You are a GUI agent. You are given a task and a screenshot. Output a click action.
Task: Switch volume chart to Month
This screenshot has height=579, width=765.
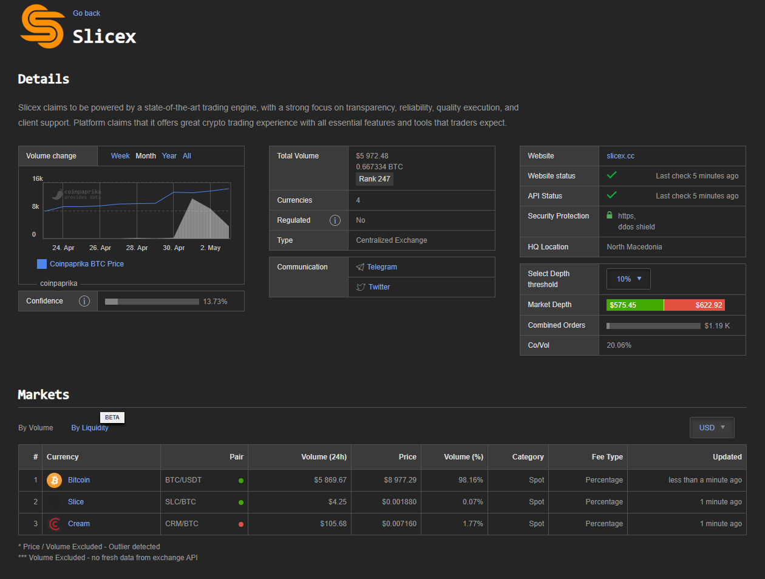coord(146,156)
